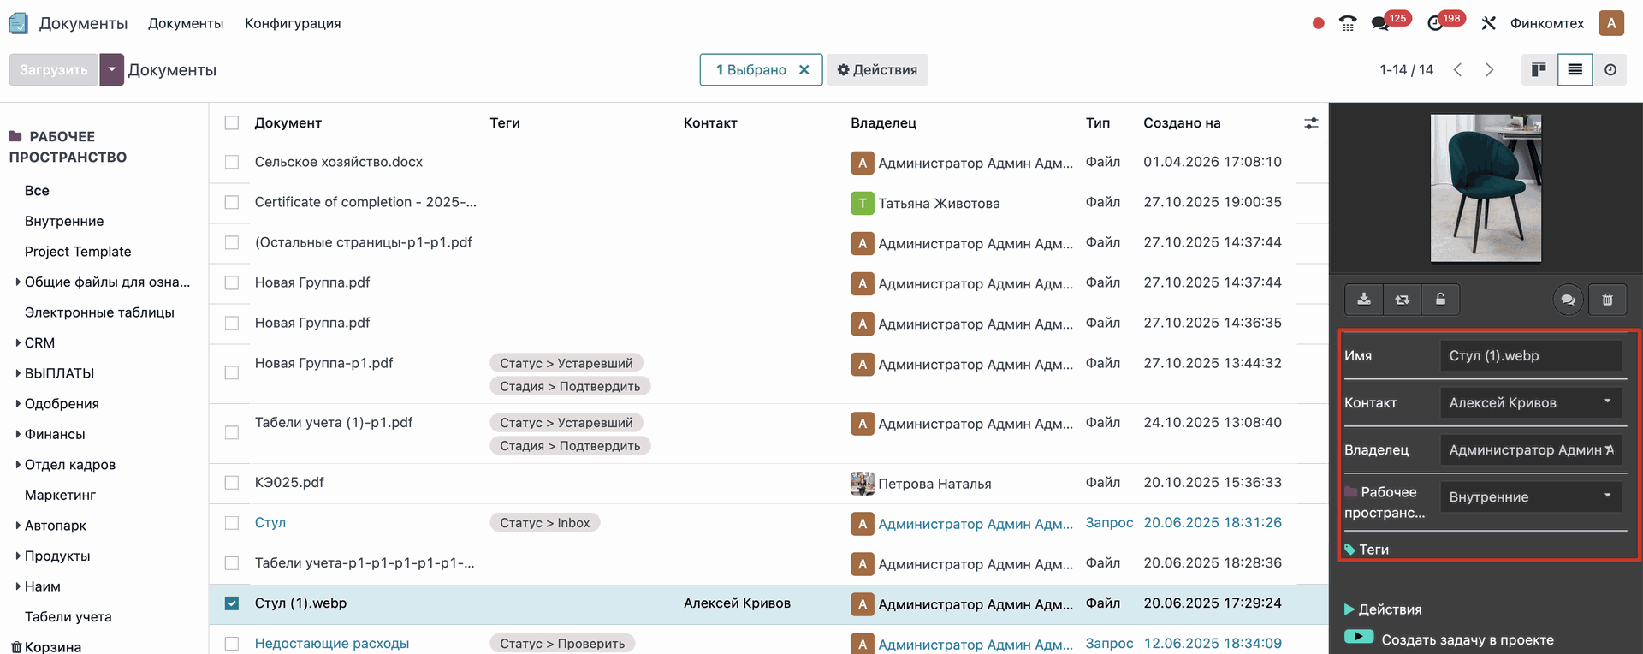Click the chair image preview thumbnail
1643x654 pixels.
click(1486, 188)
